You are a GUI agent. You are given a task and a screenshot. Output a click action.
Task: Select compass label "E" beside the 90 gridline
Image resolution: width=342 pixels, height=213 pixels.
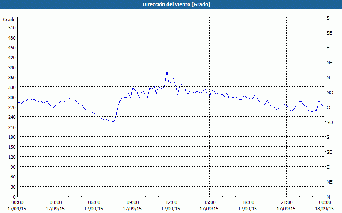[x=328, y=167]
